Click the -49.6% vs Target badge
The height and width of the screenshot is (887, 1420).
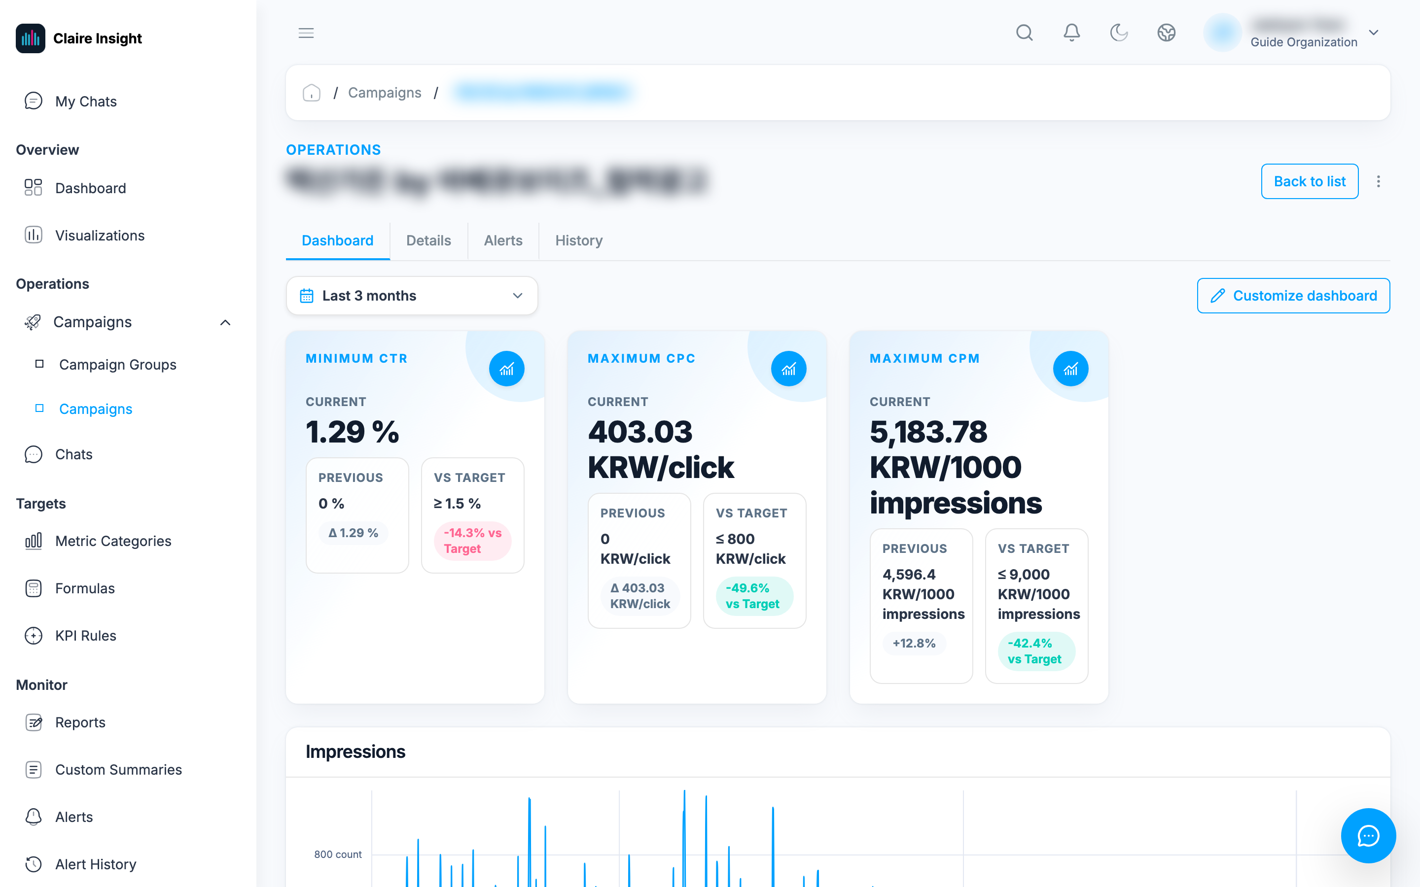[x=754, y=596]
